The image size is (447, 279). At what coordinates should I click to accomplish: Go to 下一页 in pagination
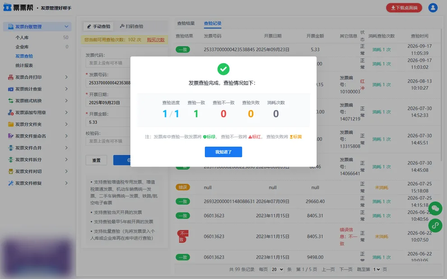345,270
